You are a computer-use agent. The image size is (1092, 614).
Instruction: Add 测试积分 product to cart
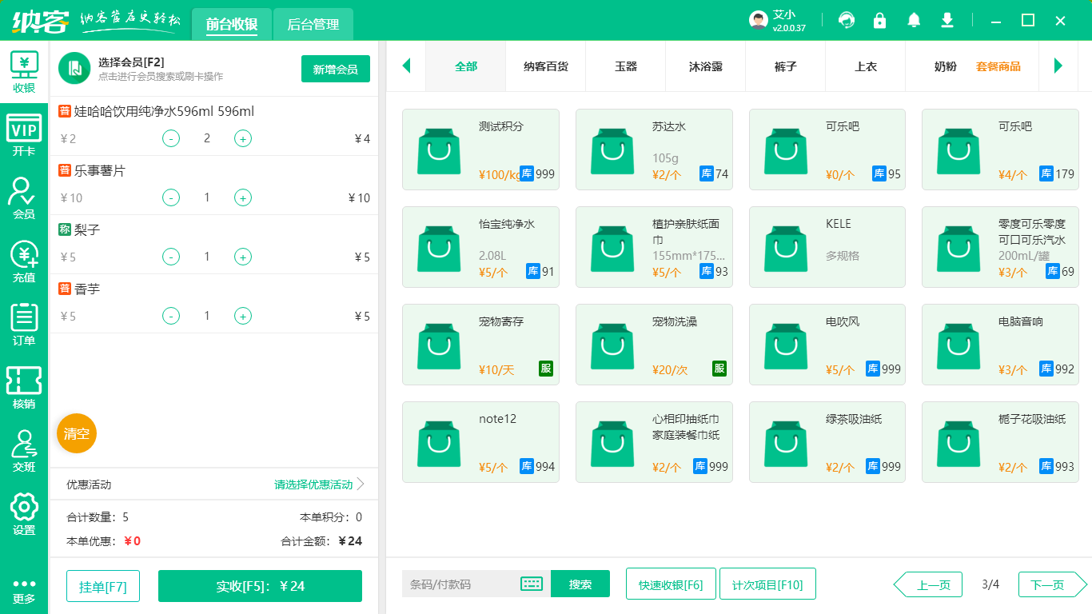pos(480,150)
